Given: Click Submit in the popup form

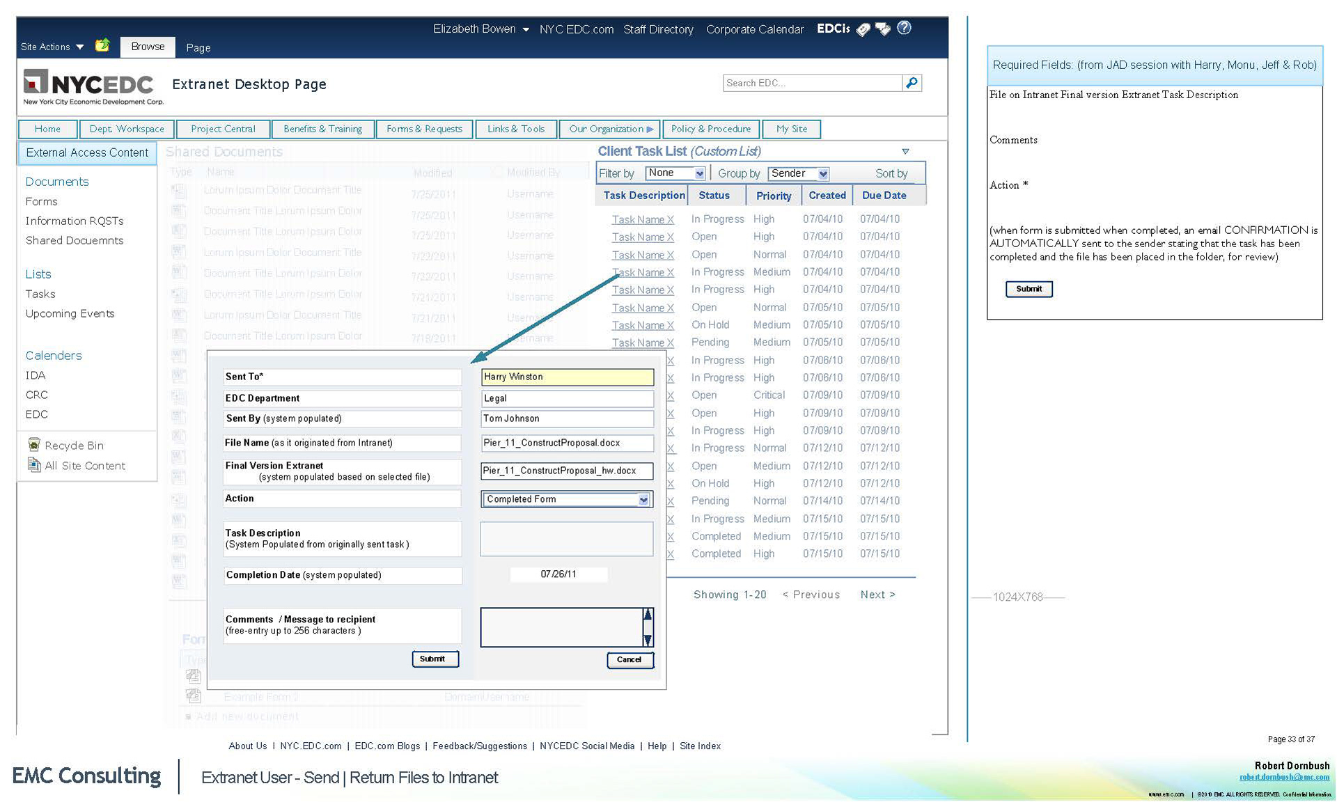Looking at the screenshot, I should [x=435, y=659].
